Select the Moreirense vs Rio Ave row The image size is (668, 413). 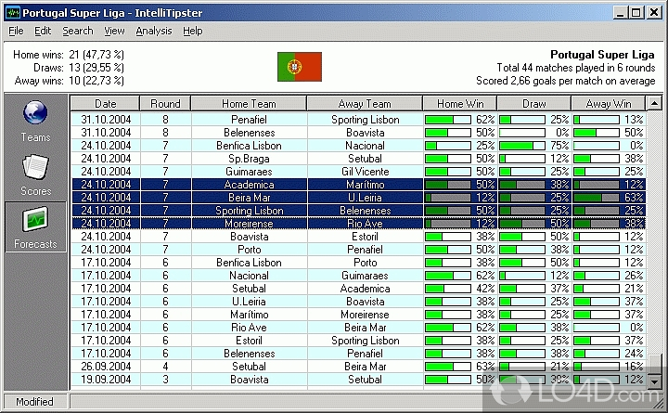pos(358,224)
